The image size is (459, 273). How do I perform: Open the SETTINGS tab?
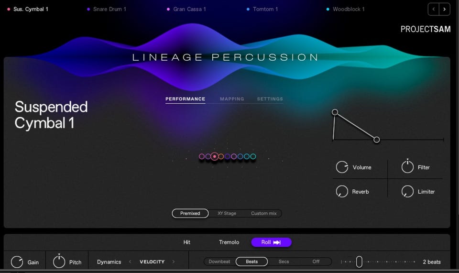click(270, 99)
